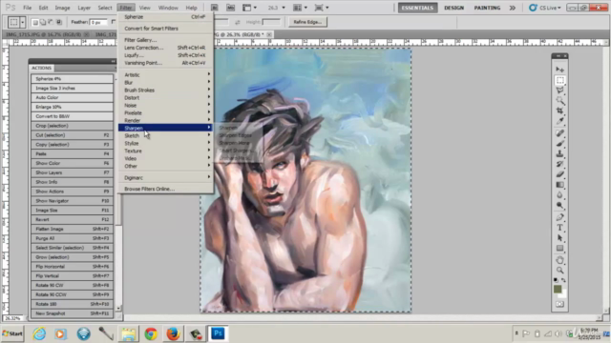Open the Image menu
This screenshot has height=343, width=611.
pyautogui.click(x=62, y=8)
